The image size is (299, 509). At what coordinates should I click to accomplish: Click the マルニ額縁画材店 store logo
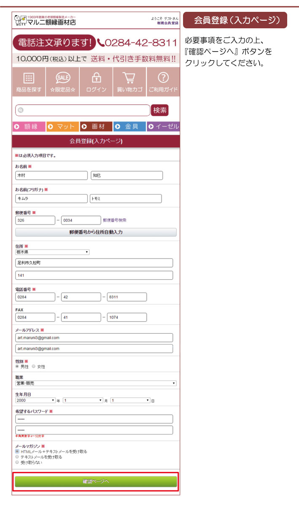(x=46, y=20)
